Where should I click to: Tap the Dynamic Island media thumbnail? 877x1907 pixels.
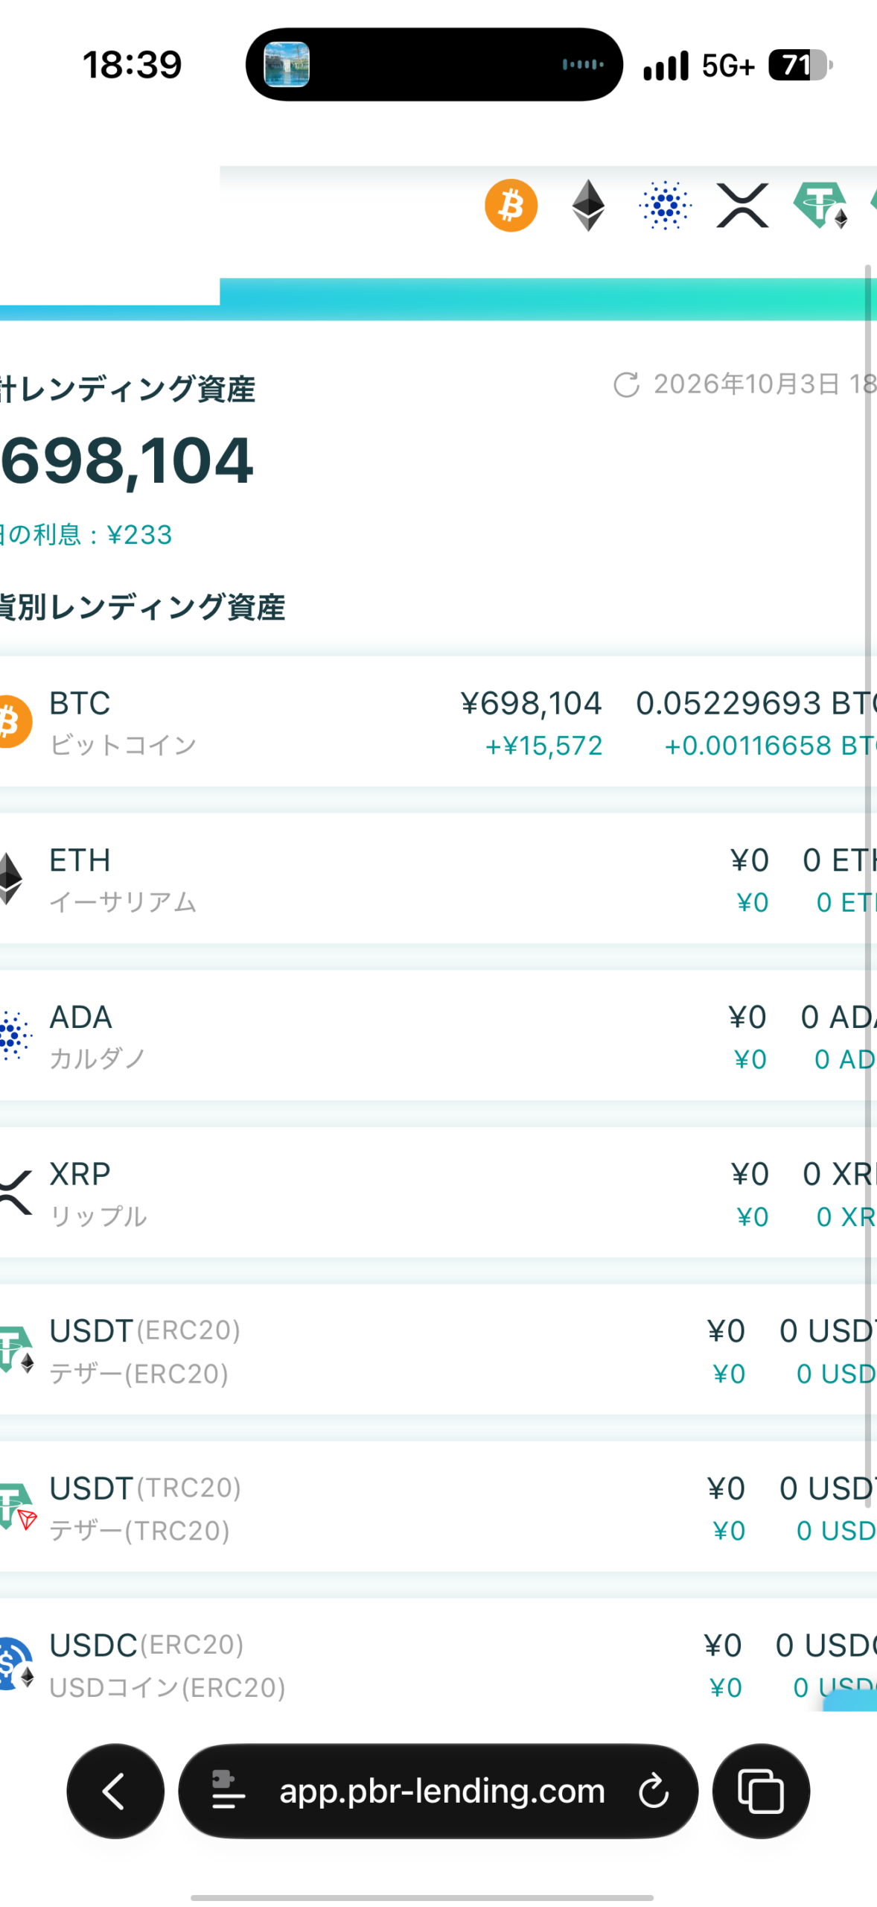(287, 65)
